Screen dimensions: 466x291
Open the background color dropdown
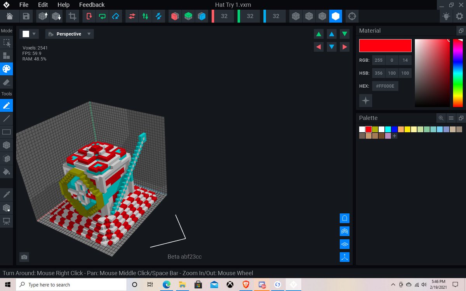[x=30, y=34]
